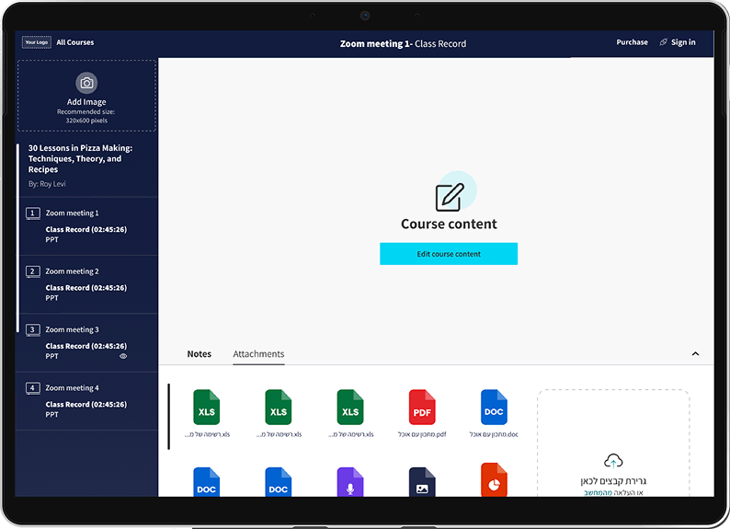Open All Courses in the top bar
The width and height of the screenshot is (730, 529).
[75, 42]
